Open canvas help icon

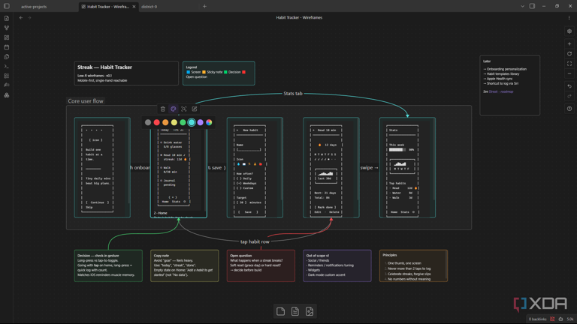569,109
